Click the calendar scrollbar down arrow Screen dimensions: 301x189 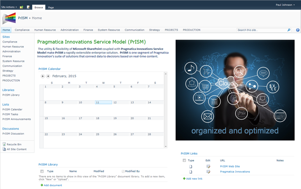coord(166,147)
